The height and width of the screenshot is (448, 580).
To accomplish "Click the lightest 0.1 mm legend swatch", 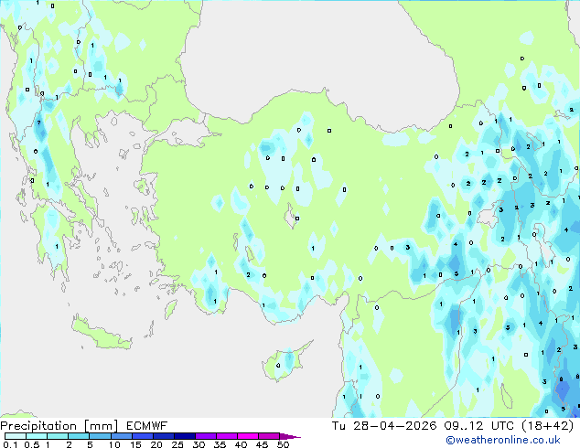I will (x=16, y=436).
